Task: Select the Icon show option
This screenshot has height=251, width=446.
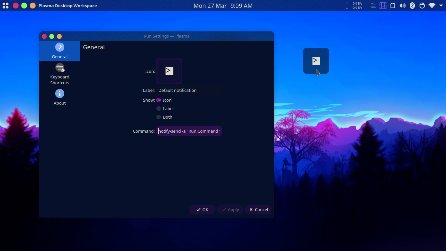Action: click(x=164, y=100)
